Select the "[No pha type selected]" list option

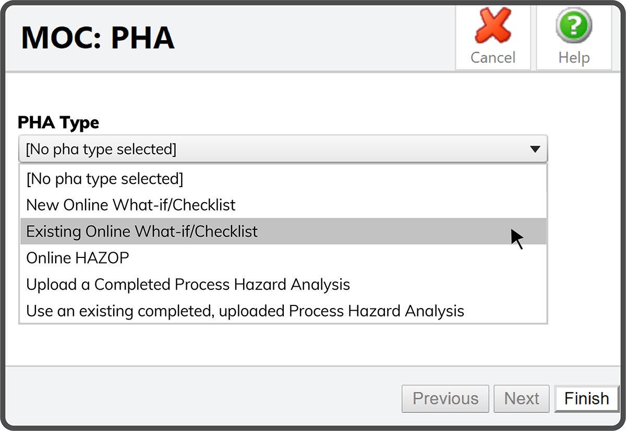tap(104, 179)
